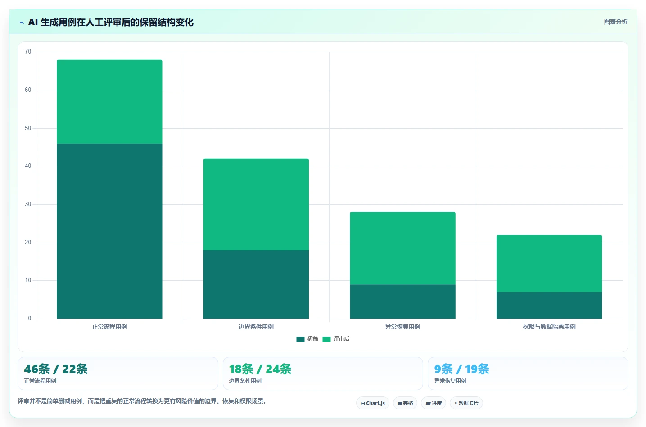Click the y-axis tick label 60

[28, 90]
